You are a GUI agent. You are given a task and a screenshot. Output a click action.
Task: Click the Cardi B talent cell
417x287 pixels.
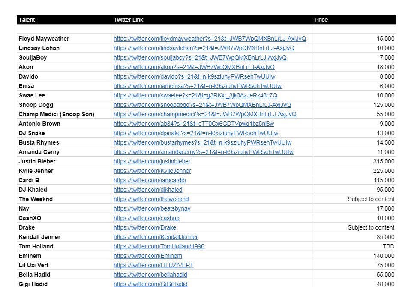click(64, 181)
